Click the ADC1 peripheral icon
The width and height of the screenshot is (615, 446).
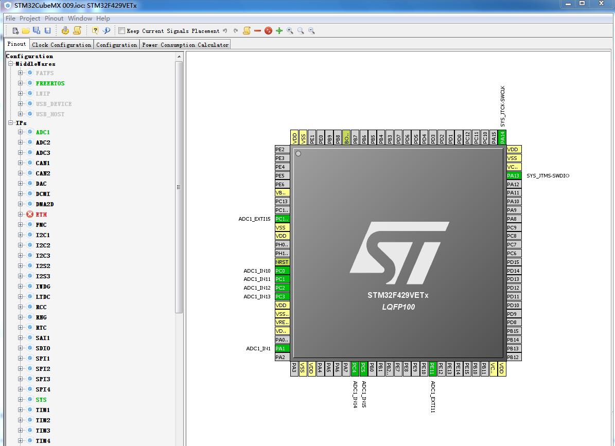point(30,132)
